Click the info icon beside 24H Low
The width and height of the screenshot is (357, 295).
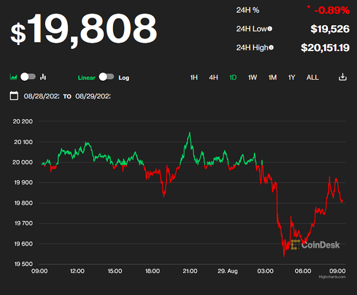coord(270,29)
